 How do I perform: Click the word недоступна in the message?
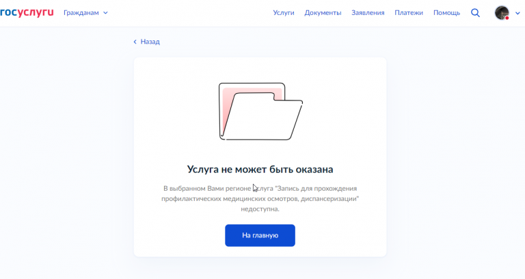tap(260, 209)
